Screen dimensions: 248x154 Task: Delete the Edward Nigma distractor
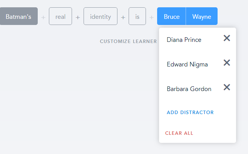click(227, 63)
